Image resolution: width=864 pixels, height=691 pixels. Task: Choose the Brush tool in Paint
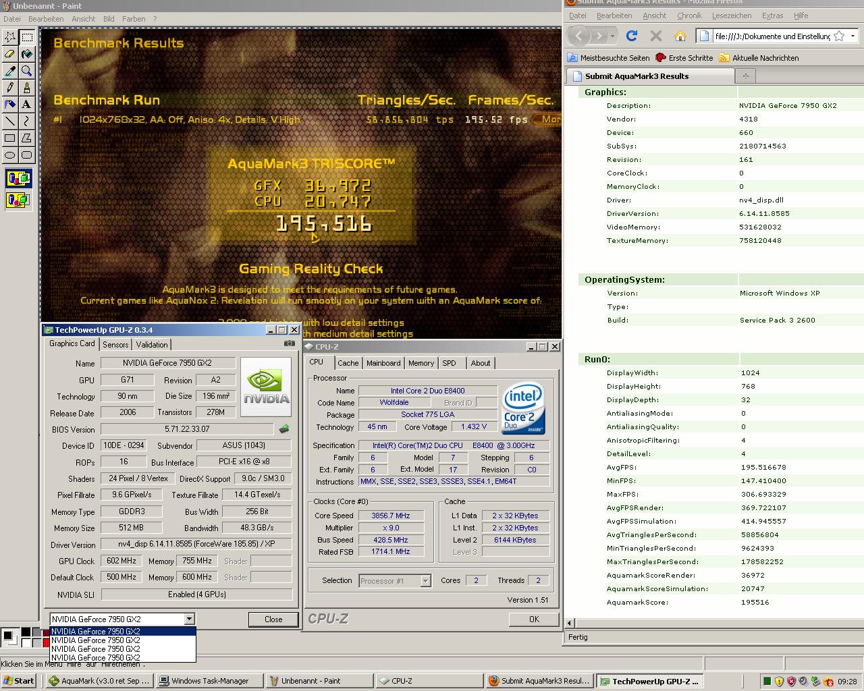pos(27,88)
